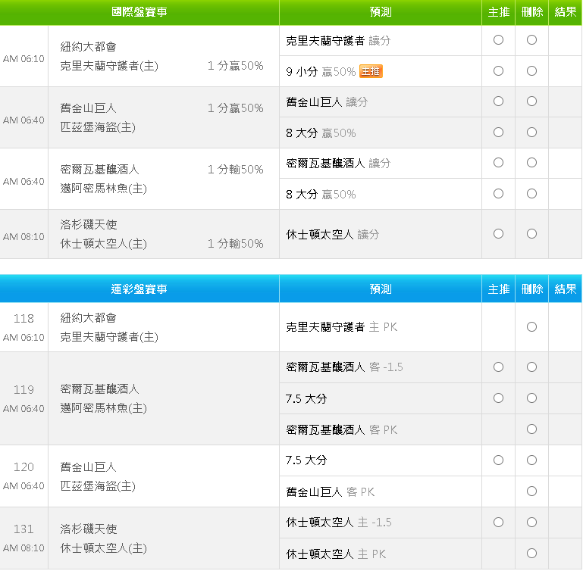Click AM 06:10 time in 國際盤 table
583x571 pixels.
coord(24,59)
